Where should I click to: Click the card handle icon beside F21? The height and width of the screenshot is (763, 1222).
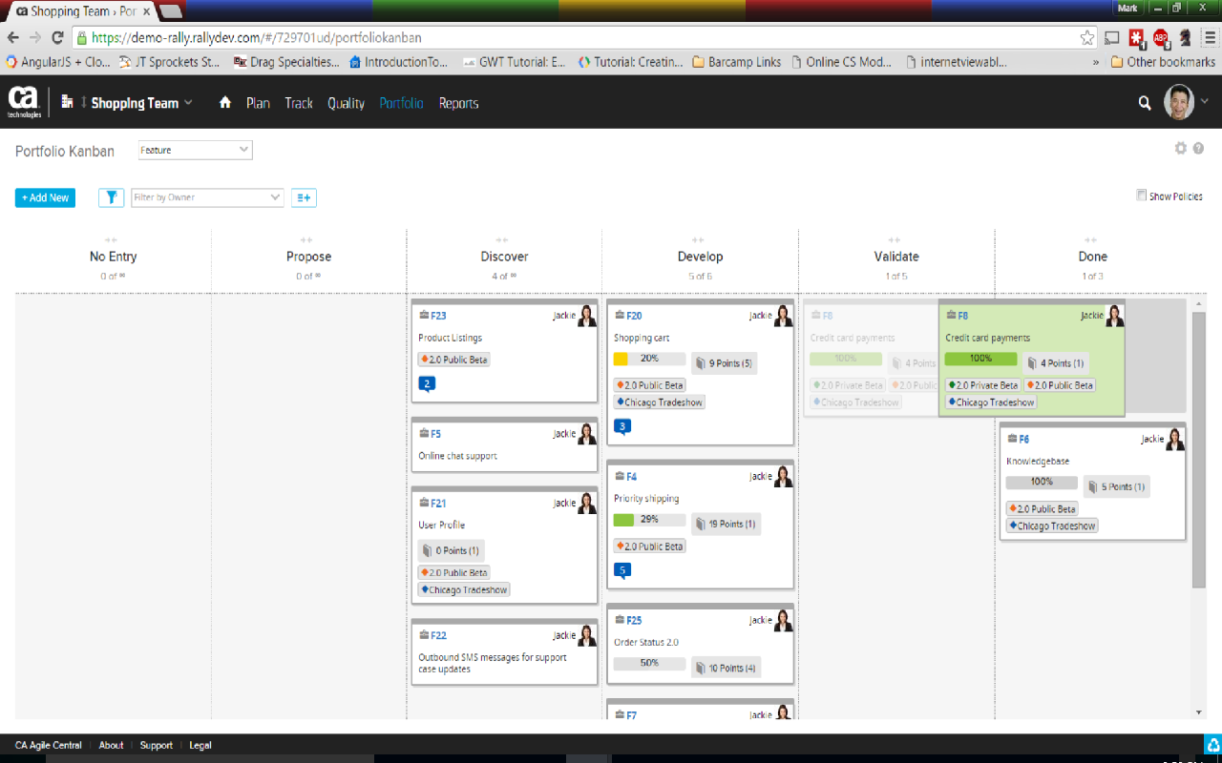[424, 503]
